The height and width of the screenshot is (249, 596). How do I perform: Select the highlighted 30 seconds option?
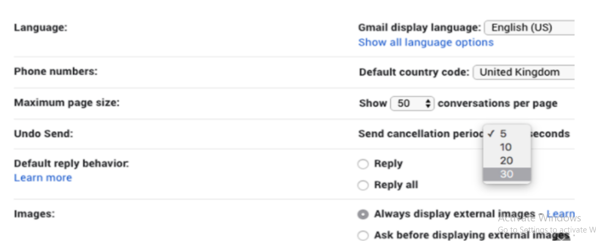(x=506, y=174)
